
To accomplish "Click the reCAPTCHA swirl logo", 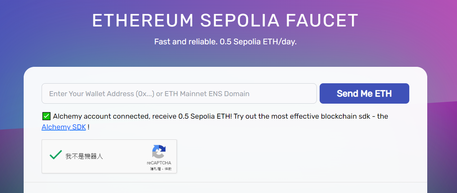I will pyautogui.click(x=159, y=152).
